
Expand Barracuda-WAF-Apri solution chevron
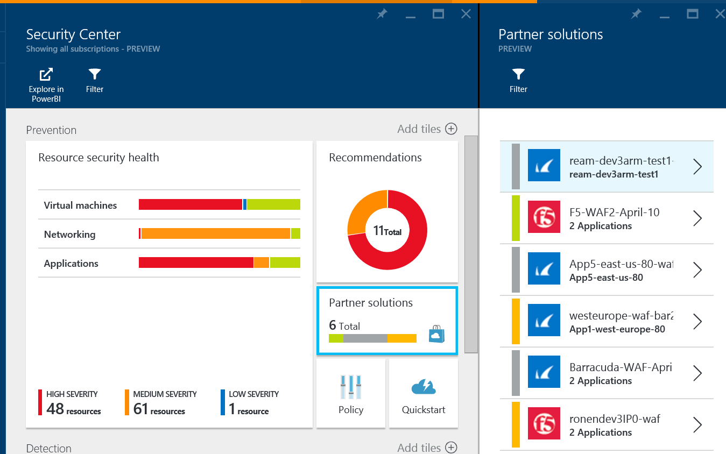tap(697, 373)
